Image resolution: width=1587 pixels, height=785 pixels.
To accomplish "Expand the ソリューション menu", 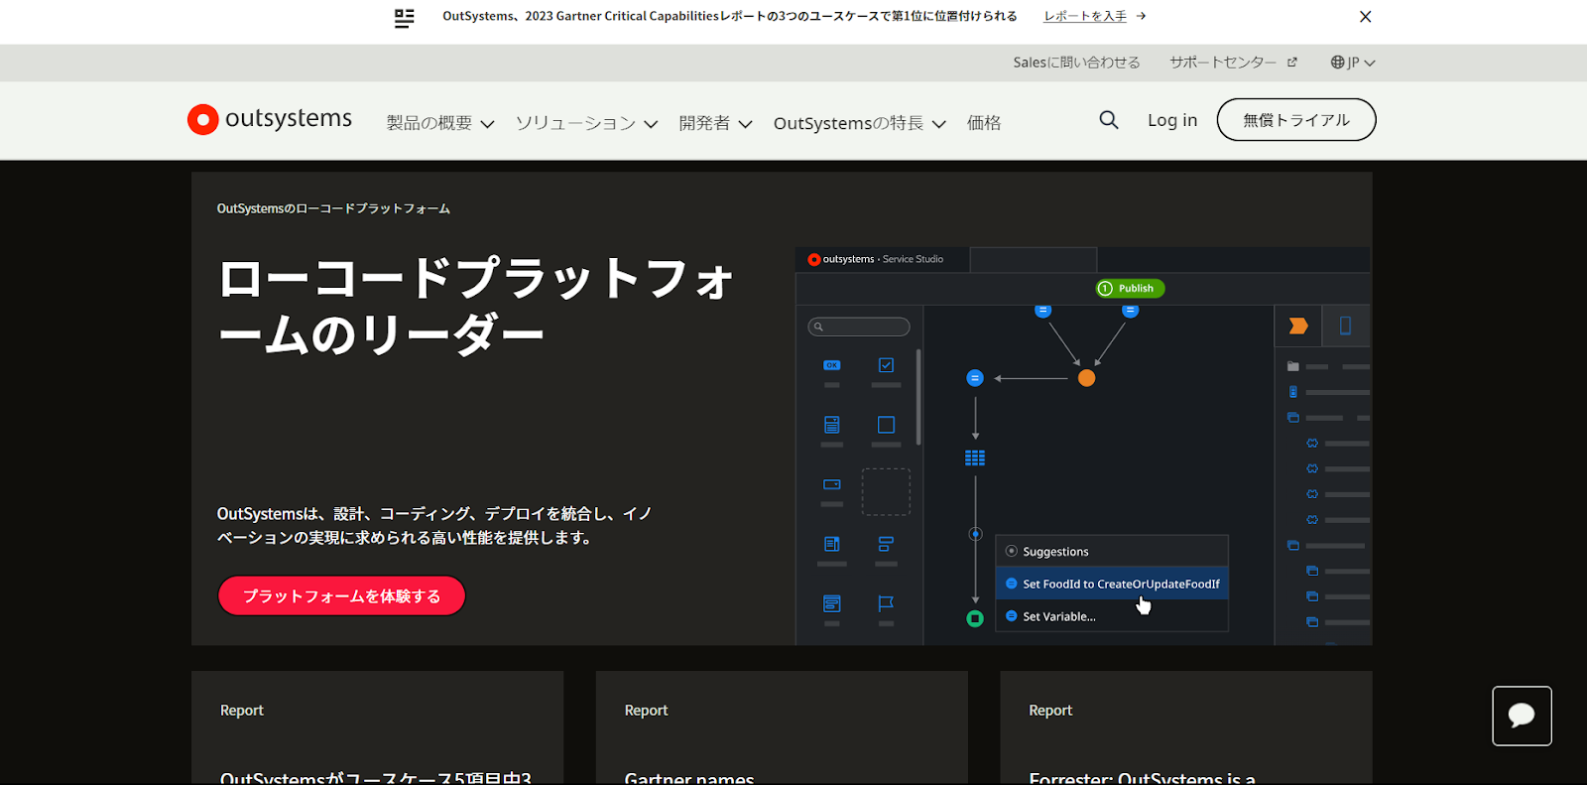I will (x=587, y=123).
